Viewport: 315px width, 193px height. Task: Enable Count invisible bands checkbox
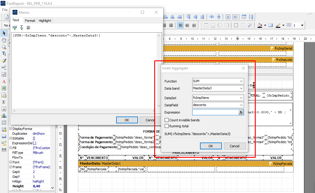pos(166,120)
